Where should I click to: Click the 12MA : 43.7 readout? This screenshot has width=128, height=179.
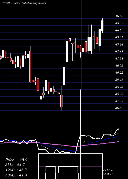[x=16, y=170]
